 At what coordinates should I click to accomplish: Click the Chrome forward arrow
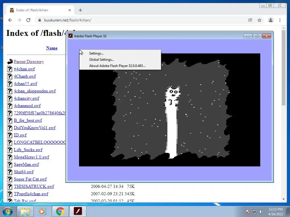pyautogui.click(x=19, y=20)
